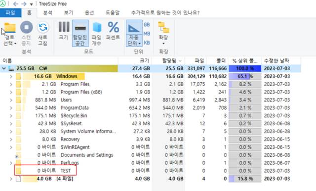The image size is (316, 191).
Task: Open the 경로 선택 folder icon
Action: pos(10,28)
